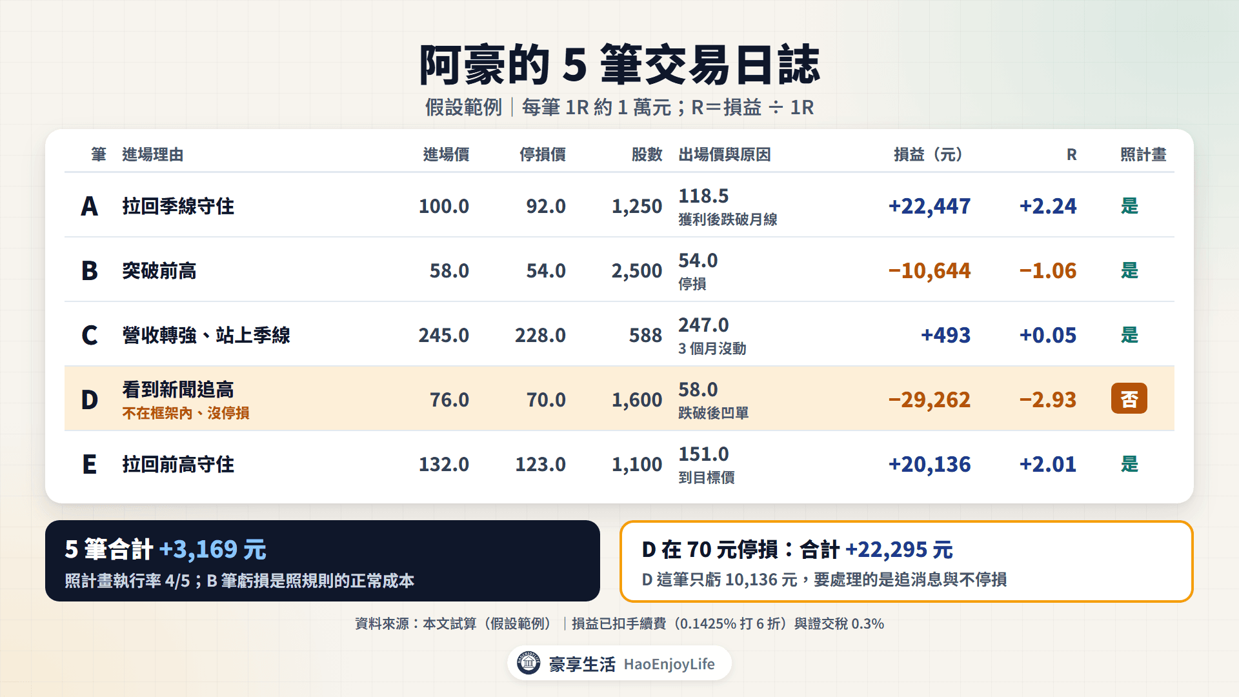Click exit price 151.0
The width and height of the screenshot is (1239, 697).
703,454
